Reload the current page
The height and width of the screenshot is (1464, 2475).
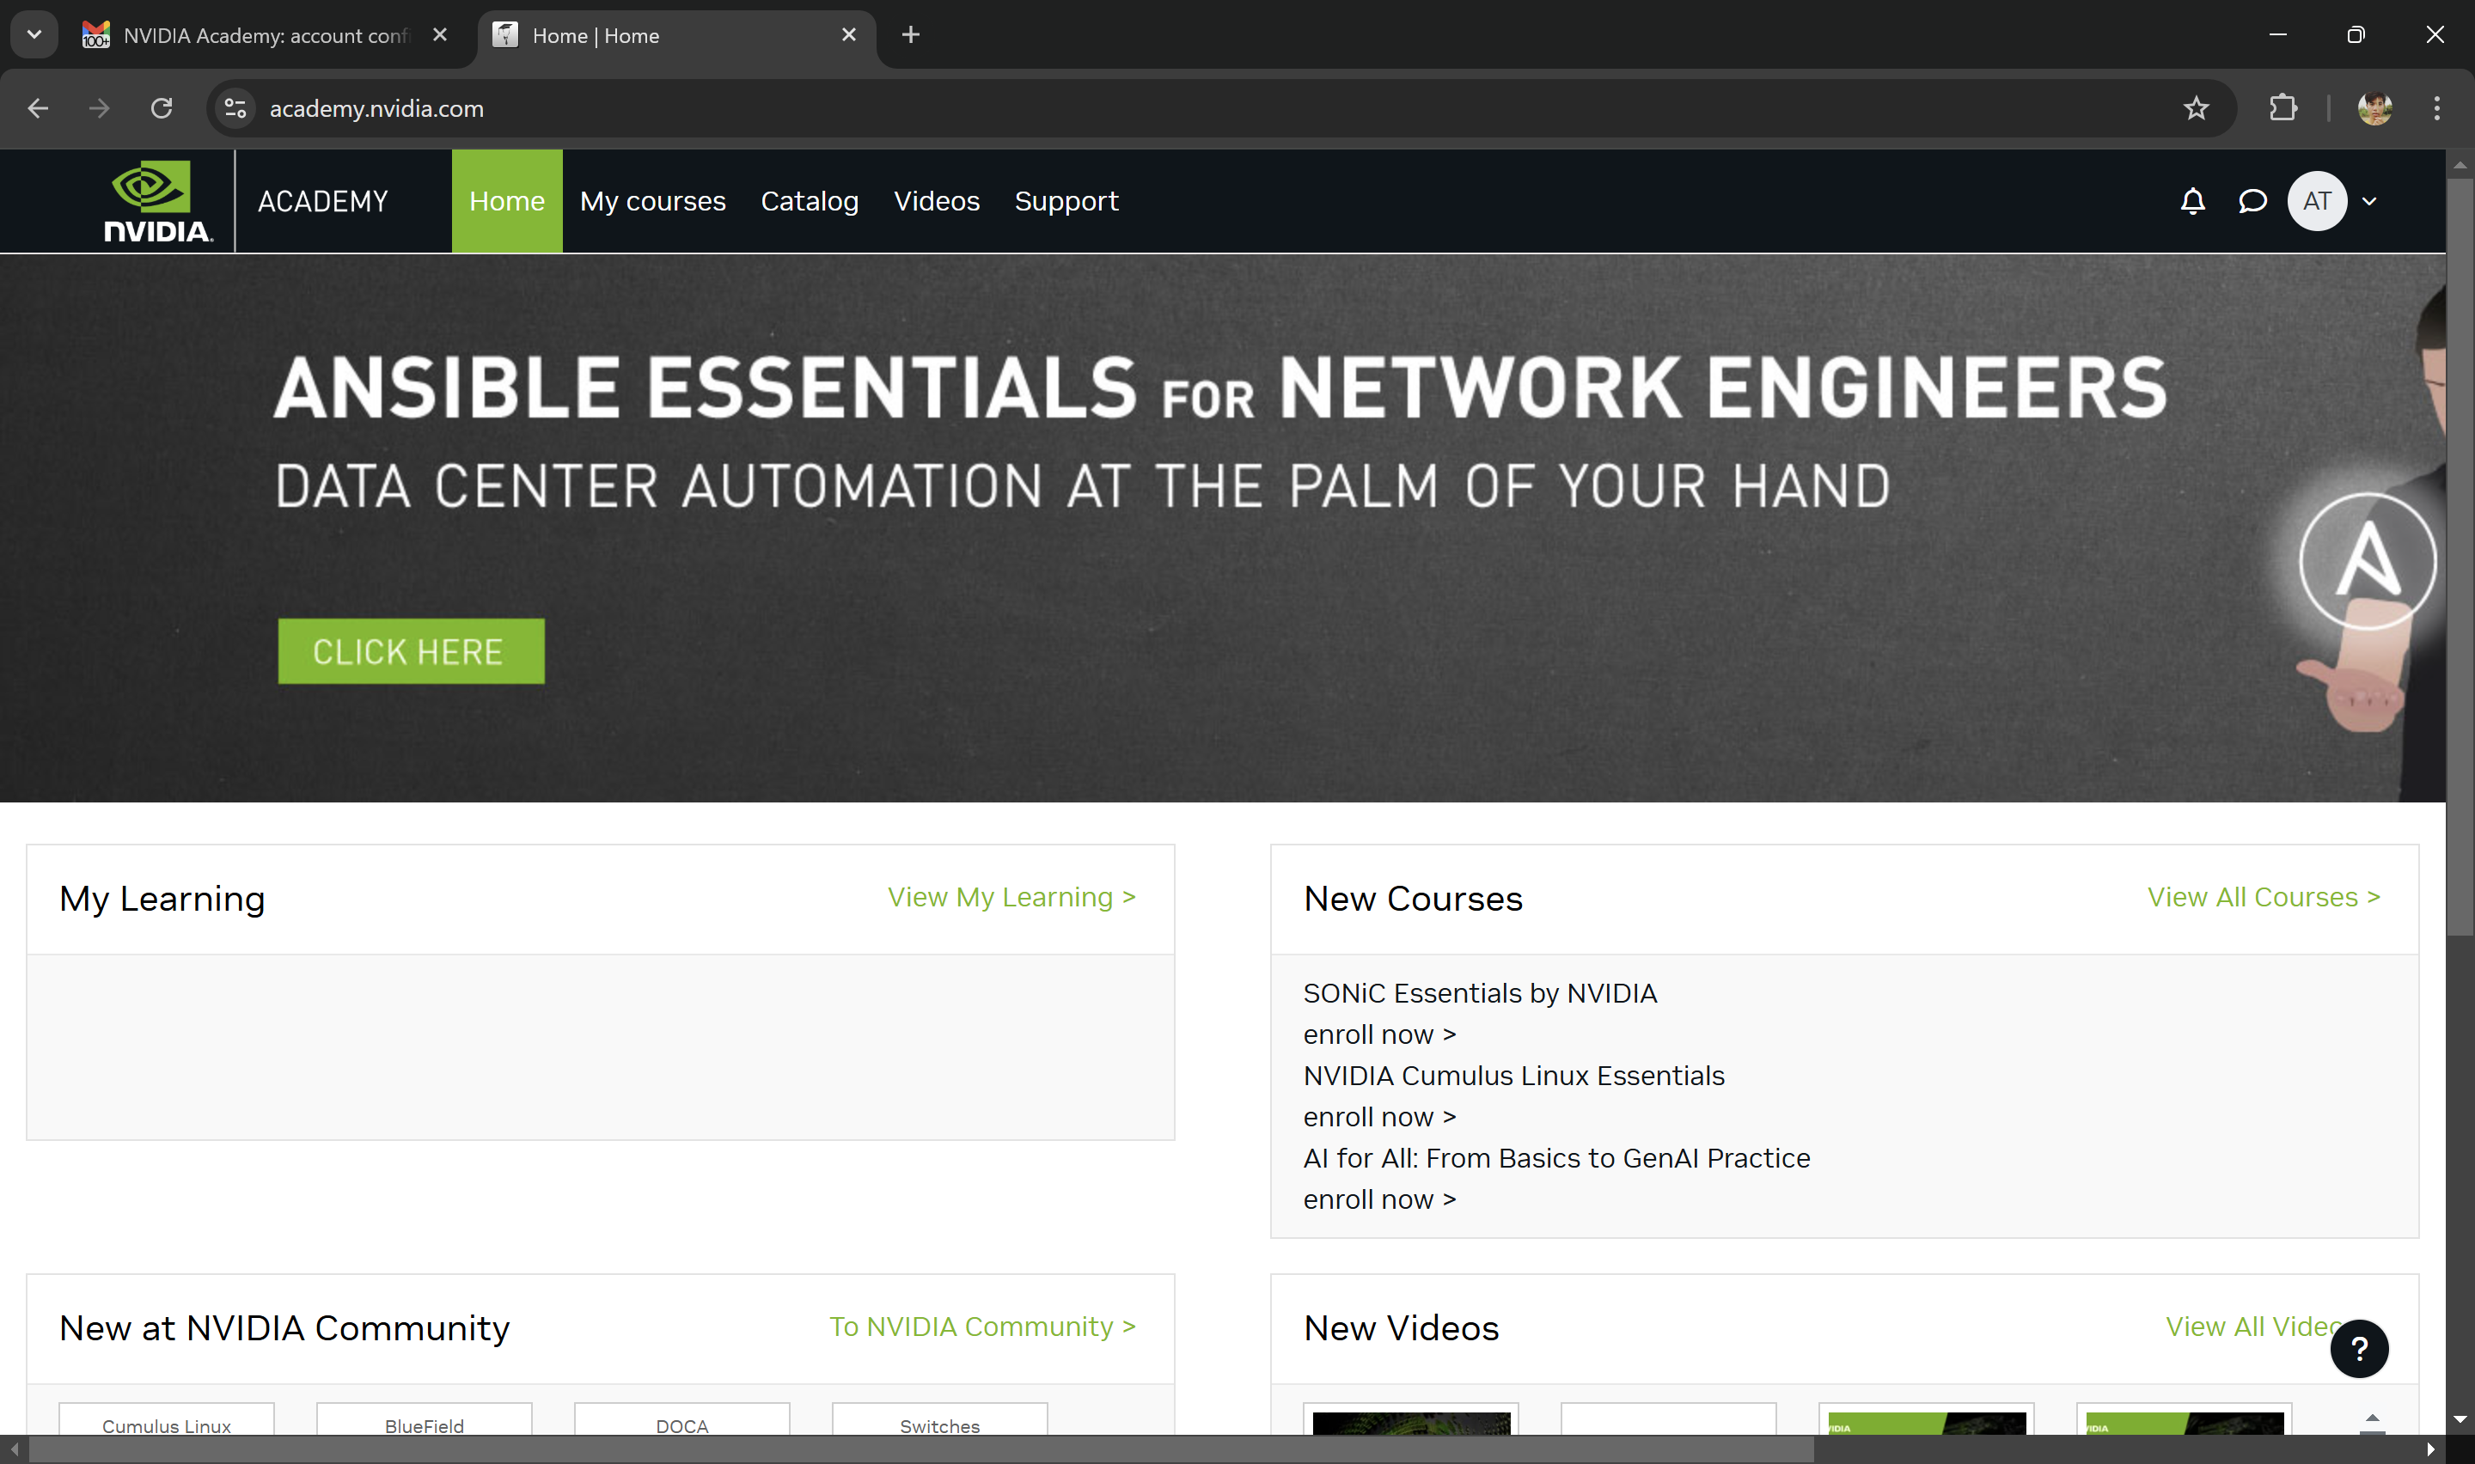click(x=162, y=108)
